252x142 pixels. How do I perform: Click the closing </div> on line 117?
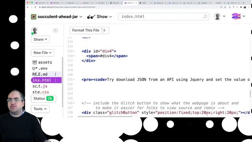[88, 60]
